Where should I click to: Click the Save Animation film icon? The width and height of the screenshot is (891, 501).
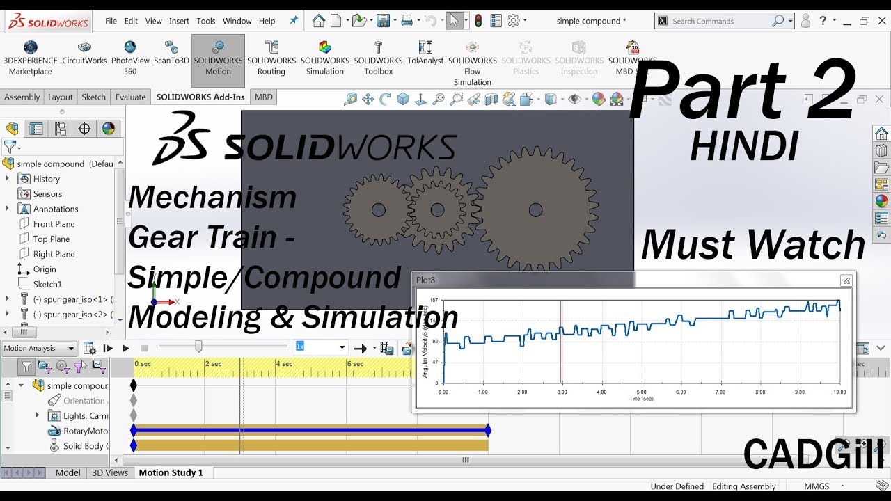coord(388,348)
